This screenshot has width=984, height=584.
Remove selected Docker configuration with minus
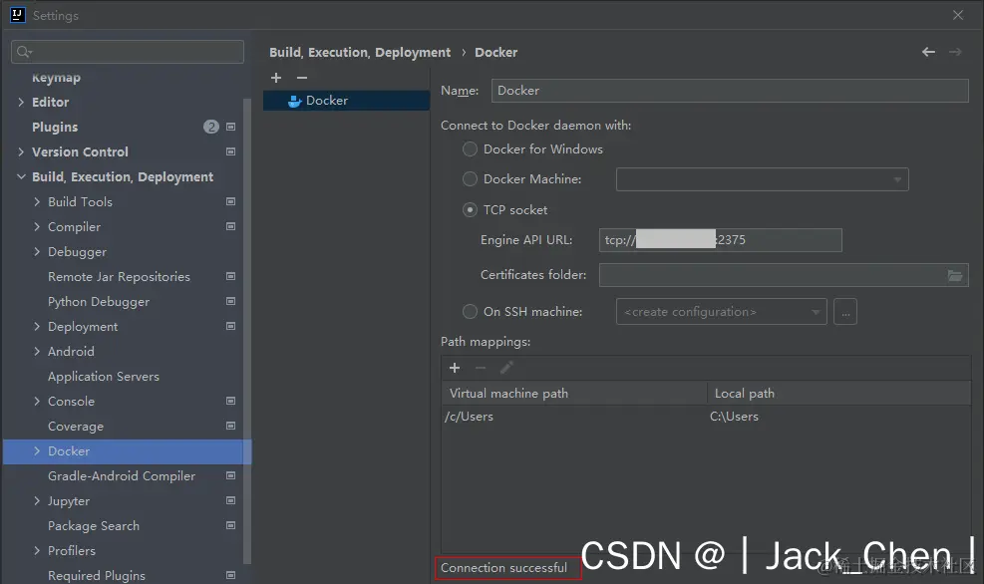(302, 78)
